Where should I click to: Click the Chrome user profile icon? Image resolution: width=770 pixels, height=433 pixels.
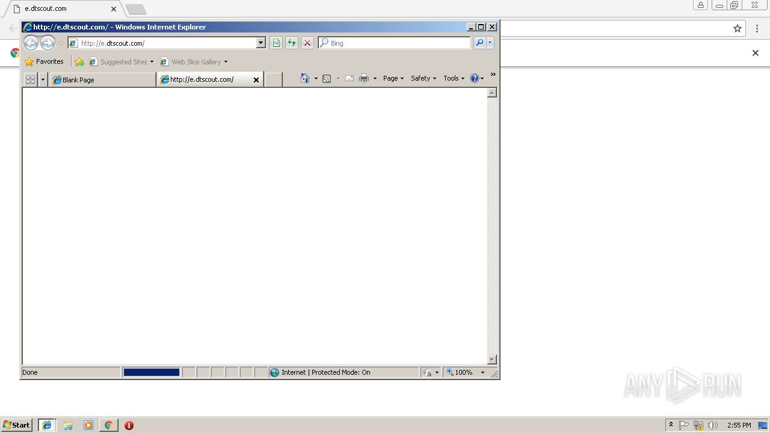pyautogui.click(x=701, y=5)
